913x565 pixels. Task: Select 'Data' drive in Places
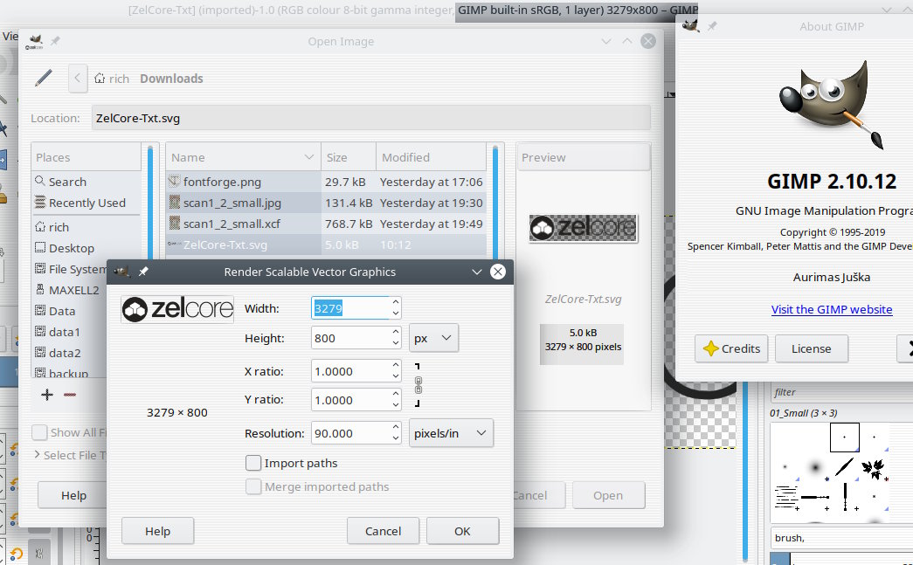pos(70,311)
